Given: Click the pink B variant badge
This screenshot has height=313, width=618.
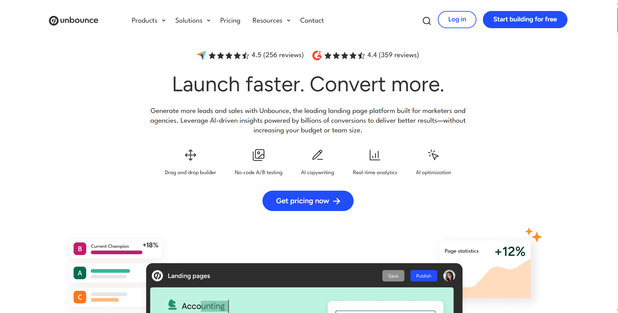Looking at the screenshot, I should 80,249.
